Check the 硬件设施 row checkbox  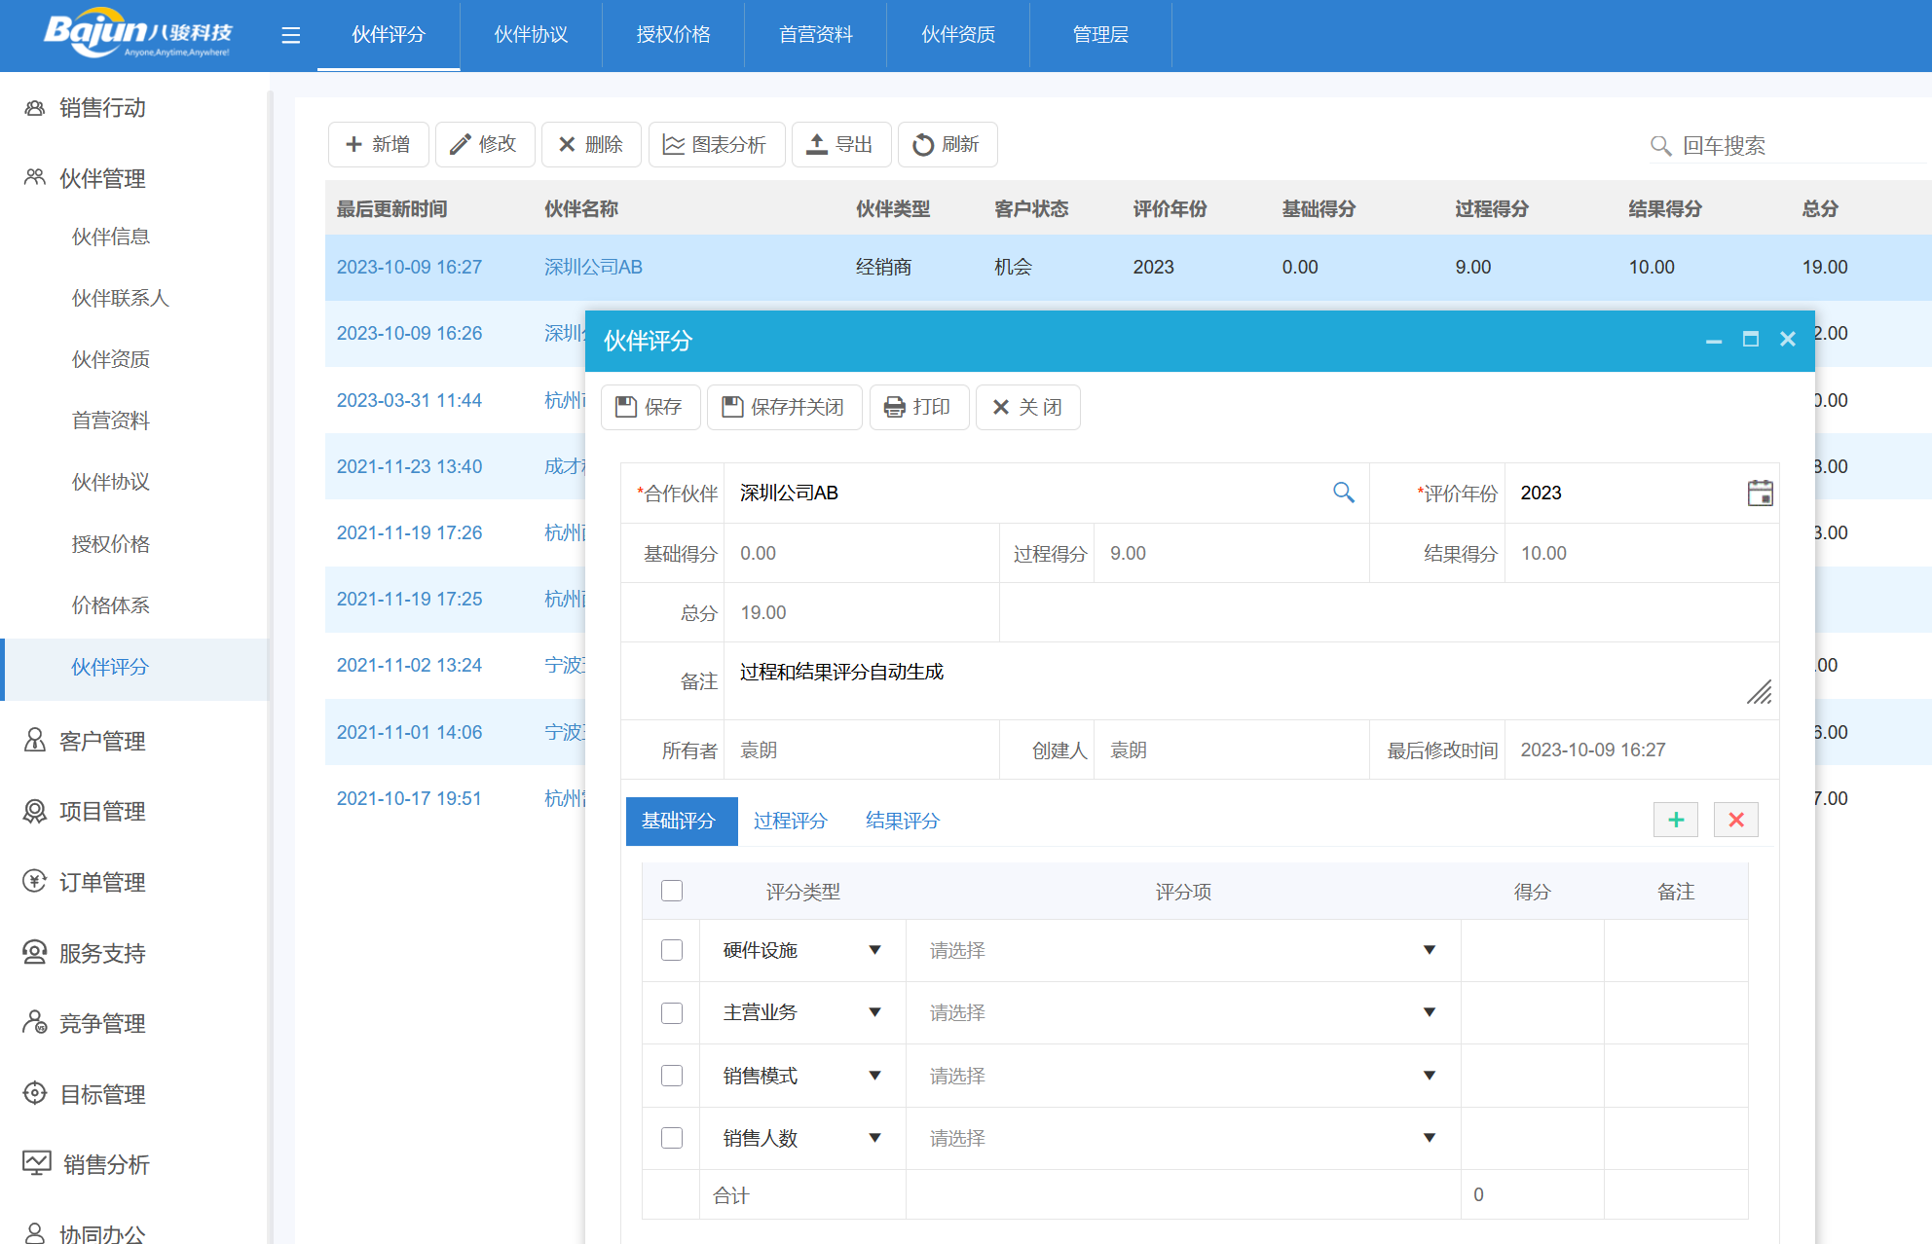coord(672,950)
